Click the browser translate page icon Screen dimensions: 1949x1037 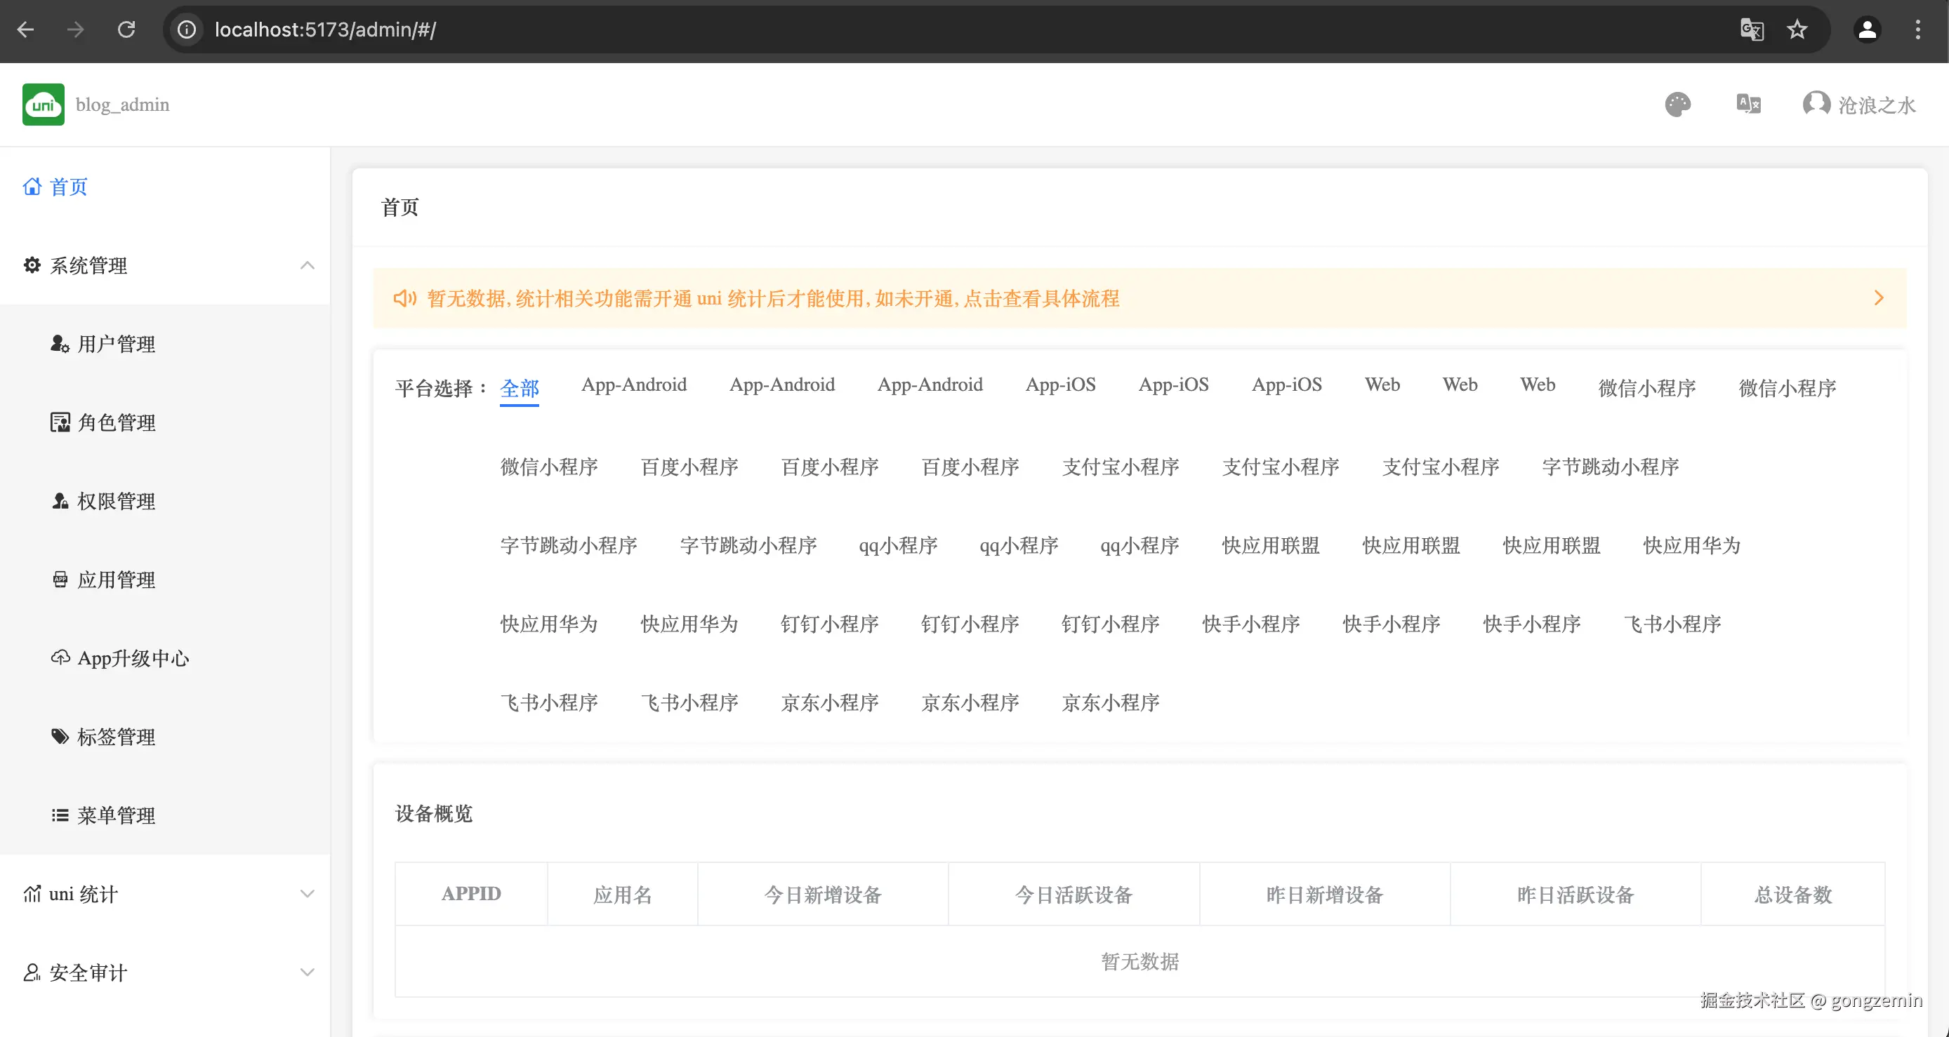pyautogui.click(x=1752, y=29)
